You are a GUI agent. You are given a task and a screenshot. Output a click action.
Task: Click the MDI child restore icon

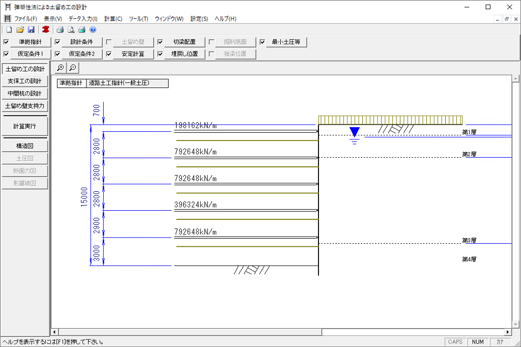[507, 19]
